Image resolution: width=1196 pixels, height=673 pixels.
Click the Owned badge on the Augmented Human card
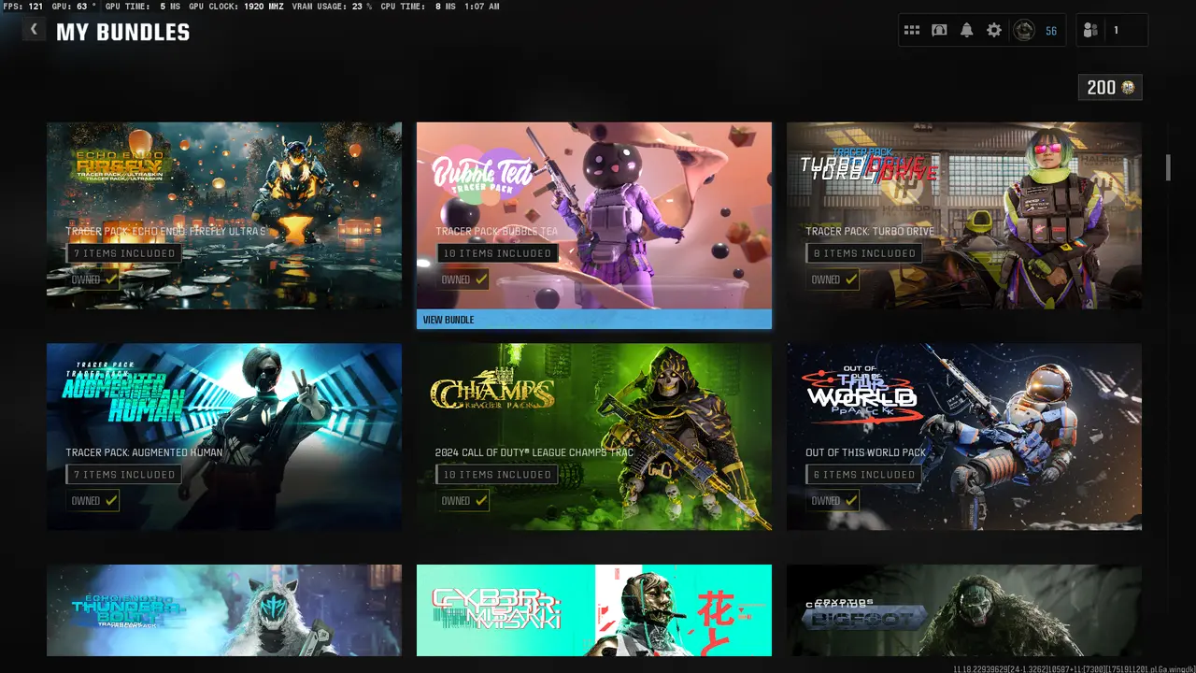pos(93,501)
